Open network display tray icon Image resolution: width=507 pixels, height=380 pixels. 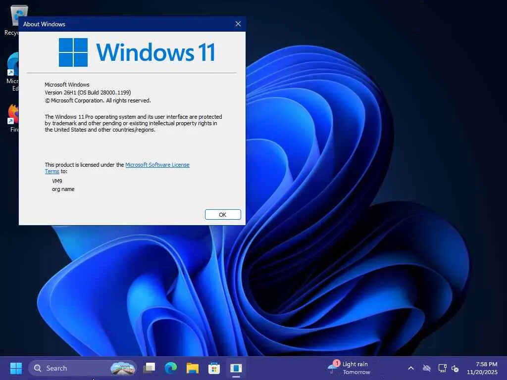[x=442, y=368]
